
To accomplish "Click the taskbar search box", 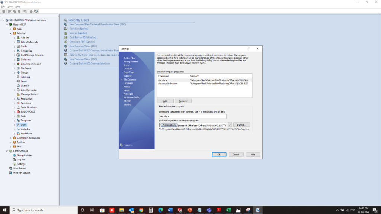I will point(44,210).
